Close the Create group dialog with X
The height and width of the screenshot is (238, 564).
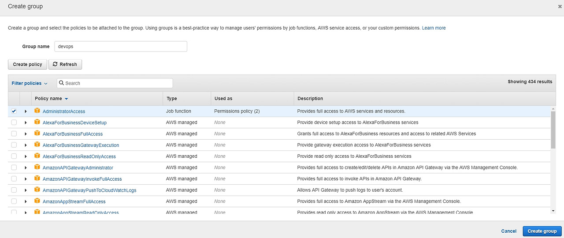click(560, 7)
